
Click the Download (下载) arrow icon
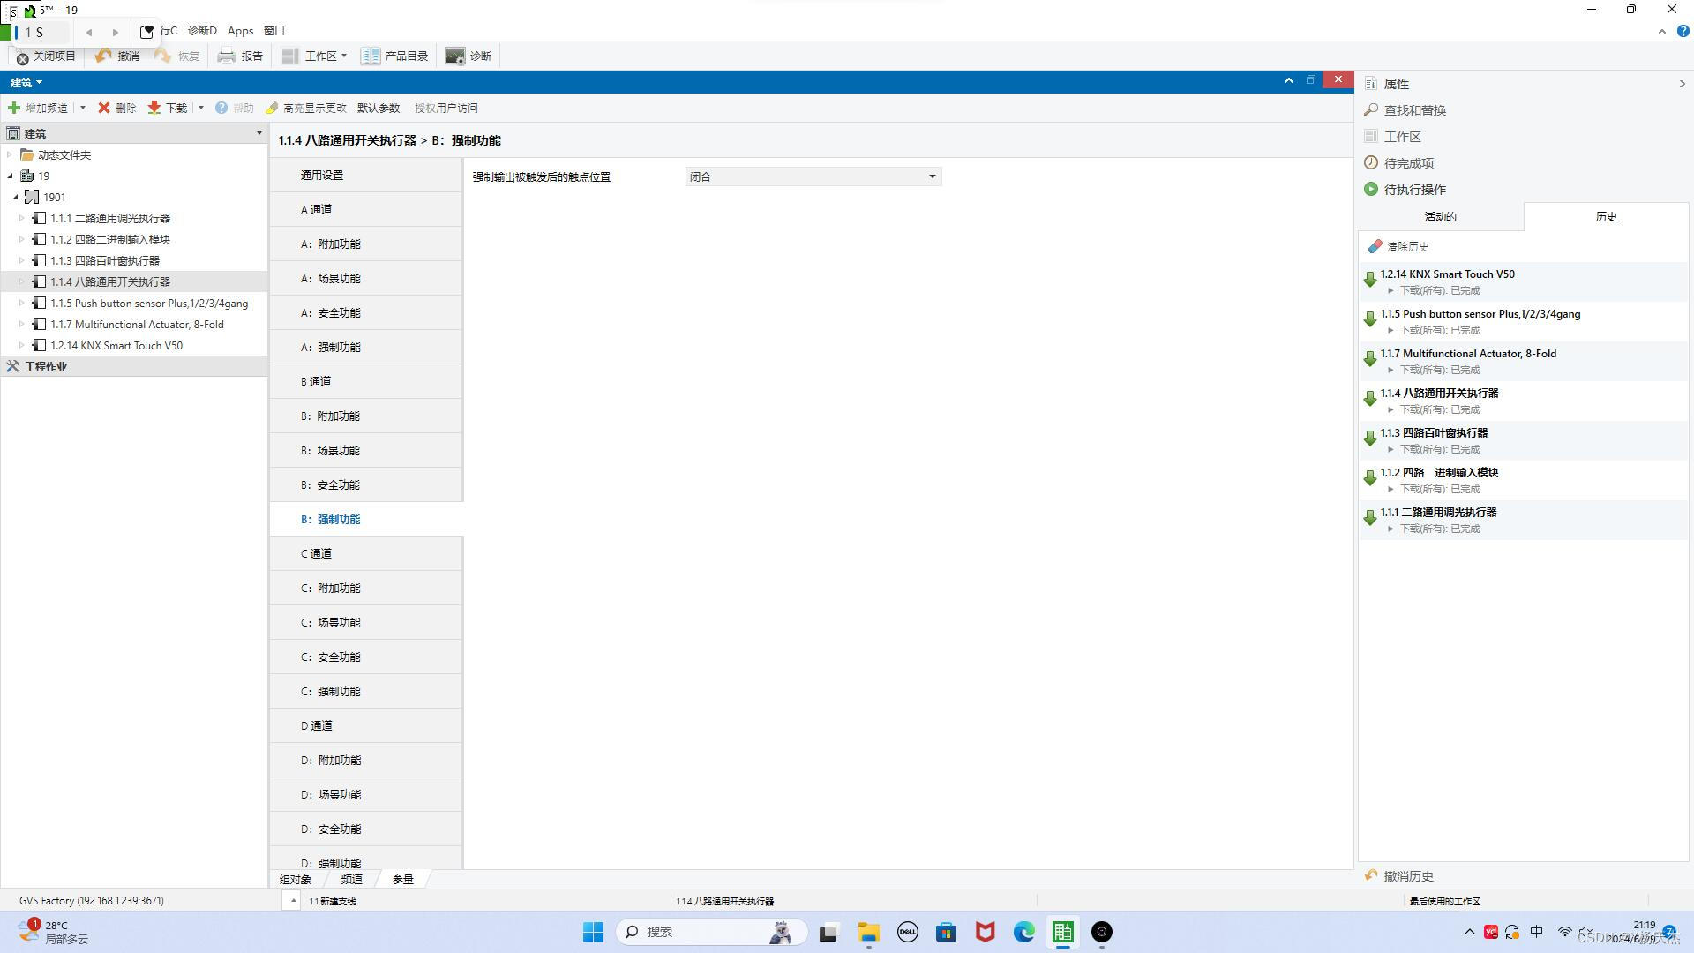tap(154, 109)
